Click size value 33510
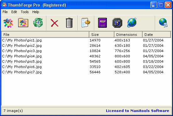This screenshot has height=116, width=173. [x=95, y=67]
